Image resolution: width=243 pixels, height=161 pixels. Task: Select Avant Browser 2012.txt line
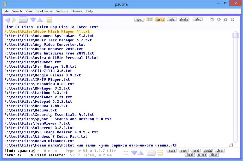pos(44,49)
